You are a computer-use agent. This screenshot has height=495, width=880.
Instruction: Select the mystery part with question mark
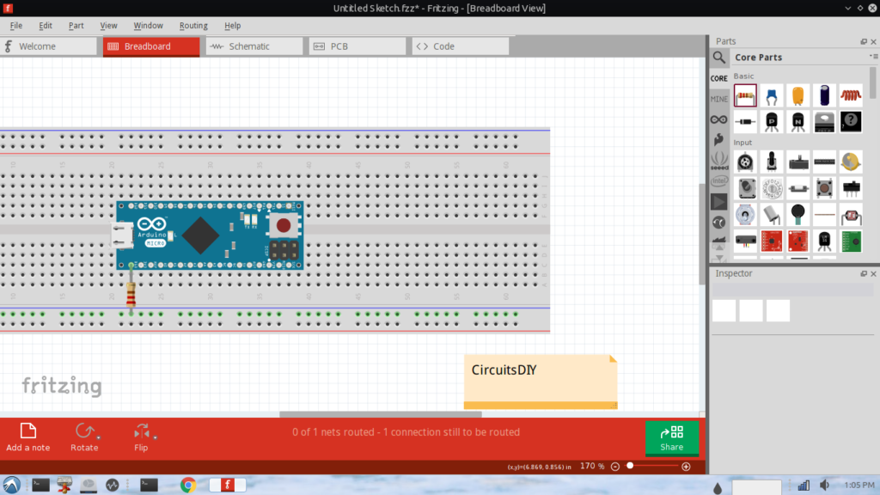pyautogui.click(x=851, y=122)
